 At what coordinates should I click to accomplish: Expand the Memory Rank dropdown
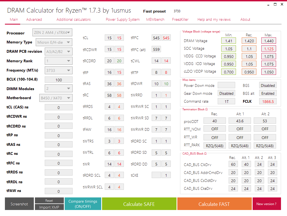coord(58,61)
